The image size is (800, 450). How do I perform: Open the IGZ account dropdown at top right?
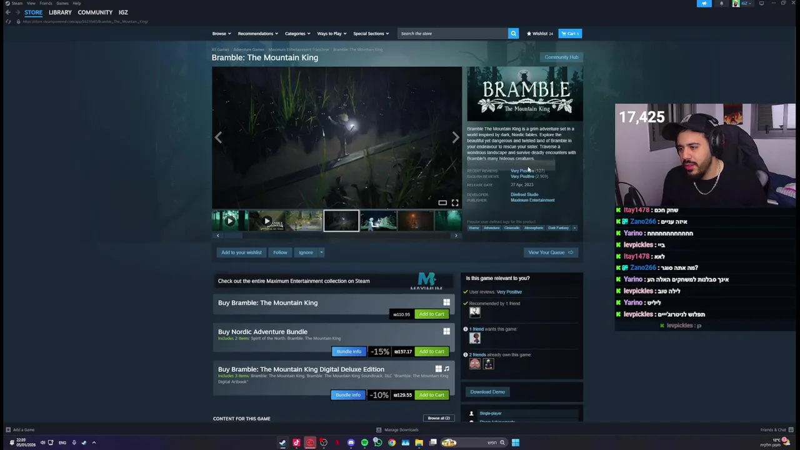747,3
